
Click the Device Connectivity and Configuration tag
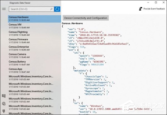point(86,18)
